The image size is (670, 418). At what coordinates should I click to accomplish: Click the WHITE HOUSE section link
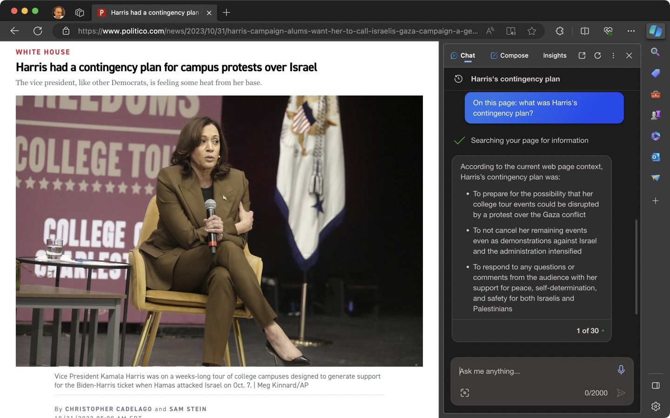click(x=43, y=52)
